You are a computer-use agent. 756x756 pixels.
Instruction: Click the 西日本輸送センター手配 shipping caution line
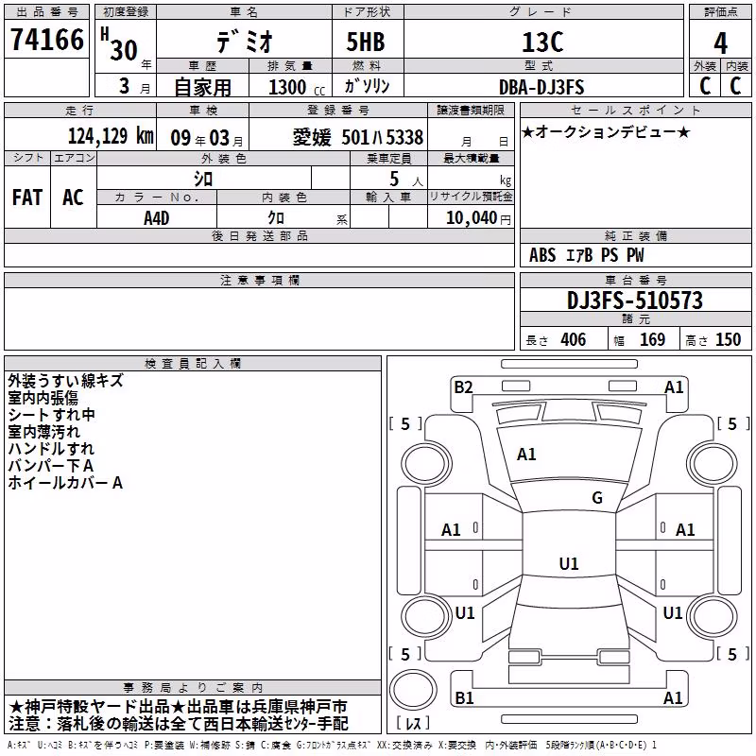[x=179, y=724]
